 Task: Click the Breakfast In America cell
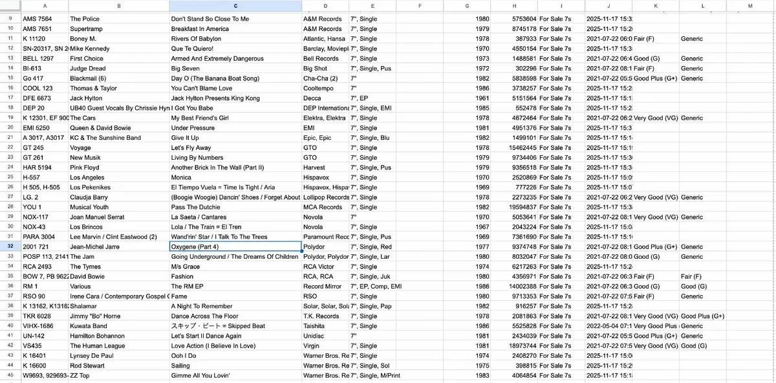pos(235,29)
